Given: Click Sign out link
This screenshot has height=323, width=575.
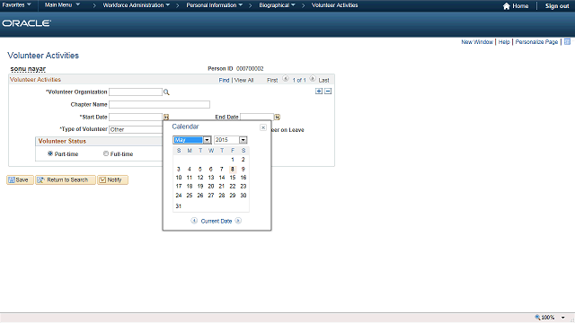Looking at the screenshot, I should [x=557, y=6].
